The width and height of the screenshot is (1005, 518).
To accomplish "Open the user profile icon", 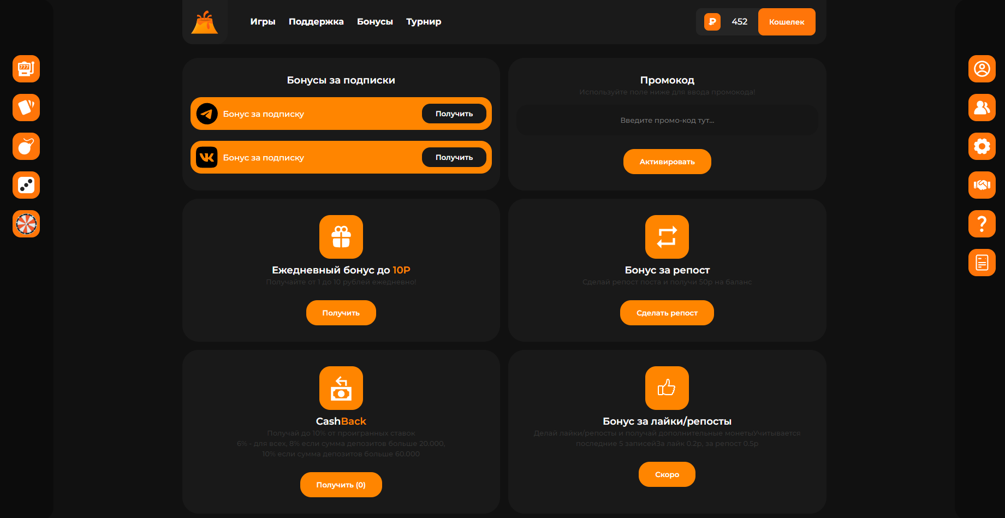I will click(x=982, y=69).
